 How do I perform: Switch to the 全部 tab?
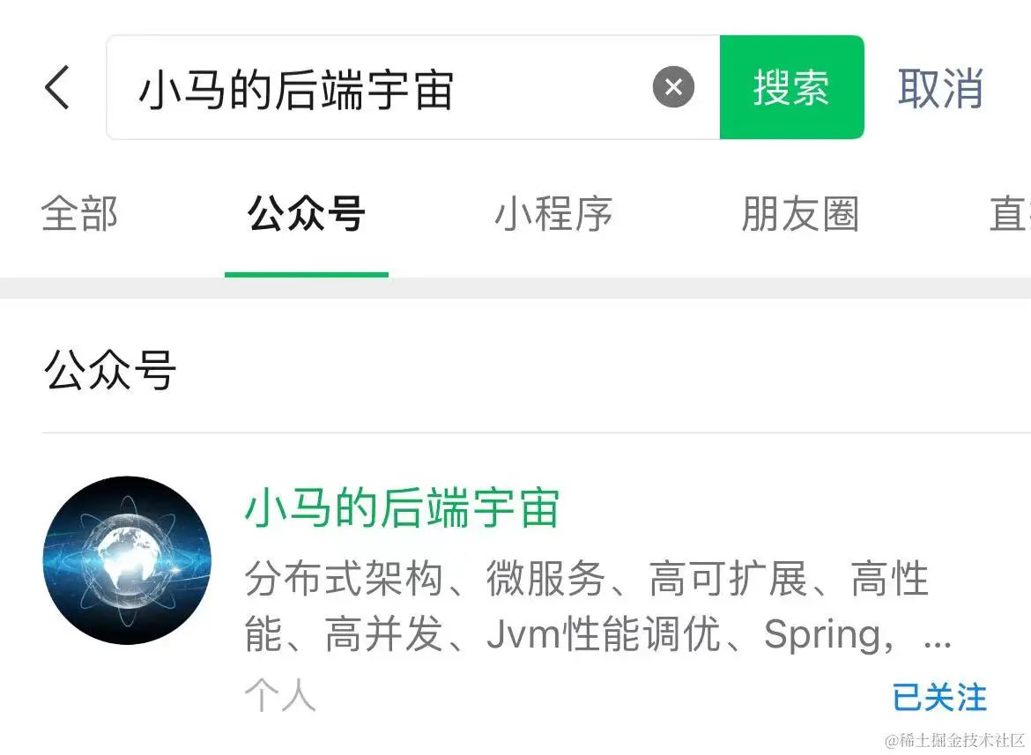[x=79, y=213]
